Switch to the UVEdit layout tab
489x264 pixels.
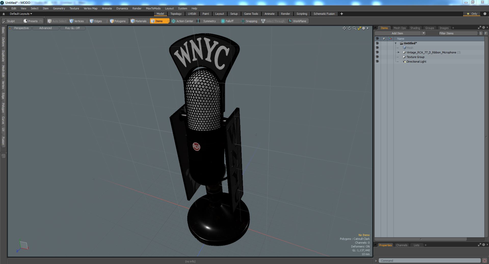(x=192, y=14)
